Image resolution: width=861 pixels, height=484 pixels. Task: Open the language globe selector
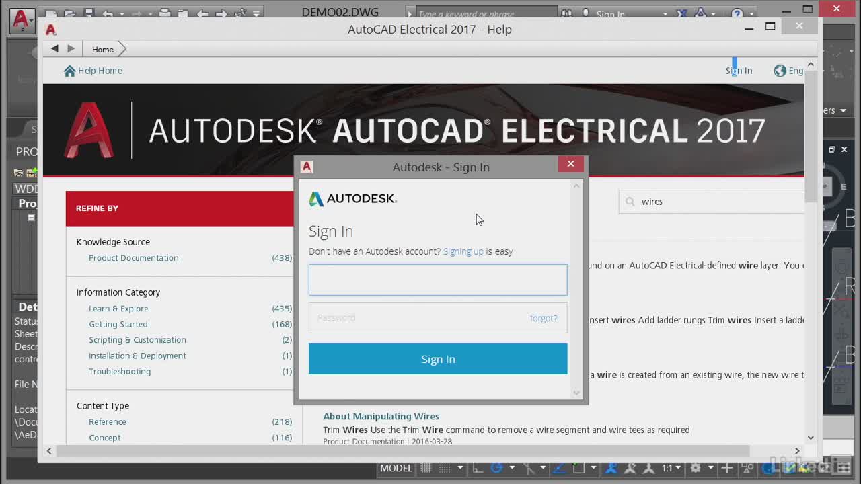pyautogui.click(x=780, y=71)
